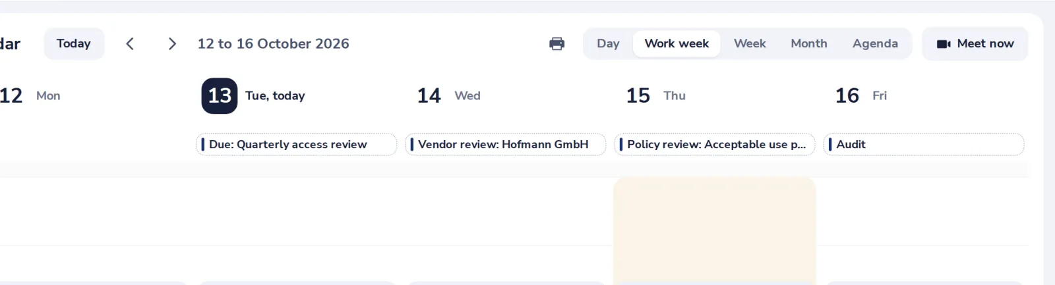The height and width of the screenshot is (285, 1055).
Task: Select the 15 Thu date header
Action: (656, 96)
